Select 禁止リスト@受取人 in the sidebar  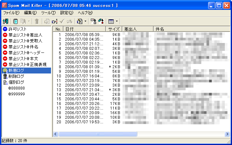[x=25, y=41]
